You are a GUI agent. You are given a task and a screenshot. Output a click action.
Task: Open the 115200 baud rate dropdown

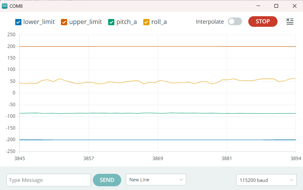click(x=266, y=180)
